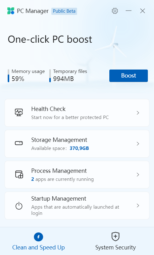This screenshot has width=154, height=255.
Task: Open settings via the gear icon
Action: point(115,11)
